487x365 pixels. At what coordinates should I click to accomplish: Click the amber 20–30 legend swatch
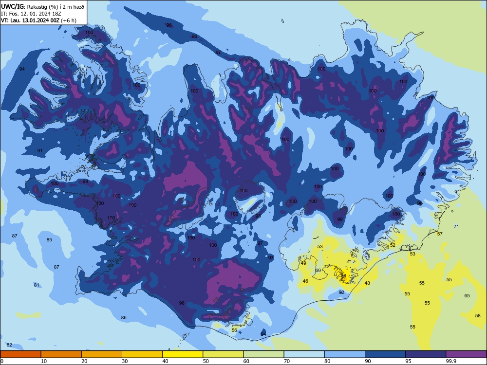click(x=102, y=354)
